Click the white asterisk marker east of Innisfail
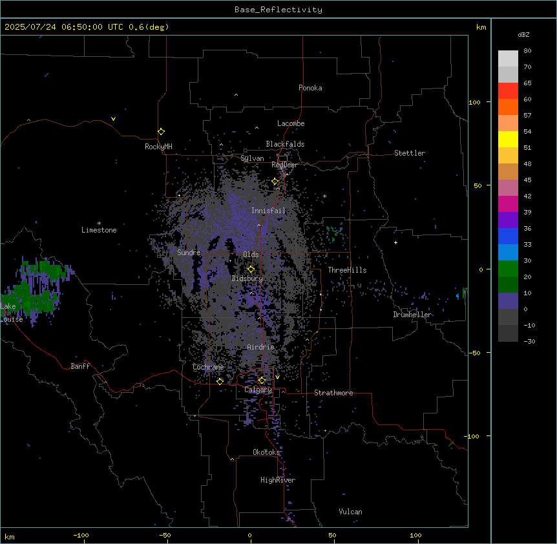557x544 pixels. pyautogui.click(x=324, y=196)
